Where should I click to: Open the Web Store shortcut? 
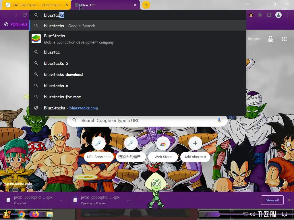click(163, 149)
